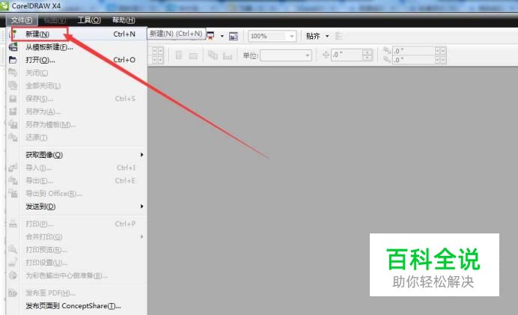518x315 pixels.
Task: Open the application launcher dropdown arrow
Action: click(222, 36)
